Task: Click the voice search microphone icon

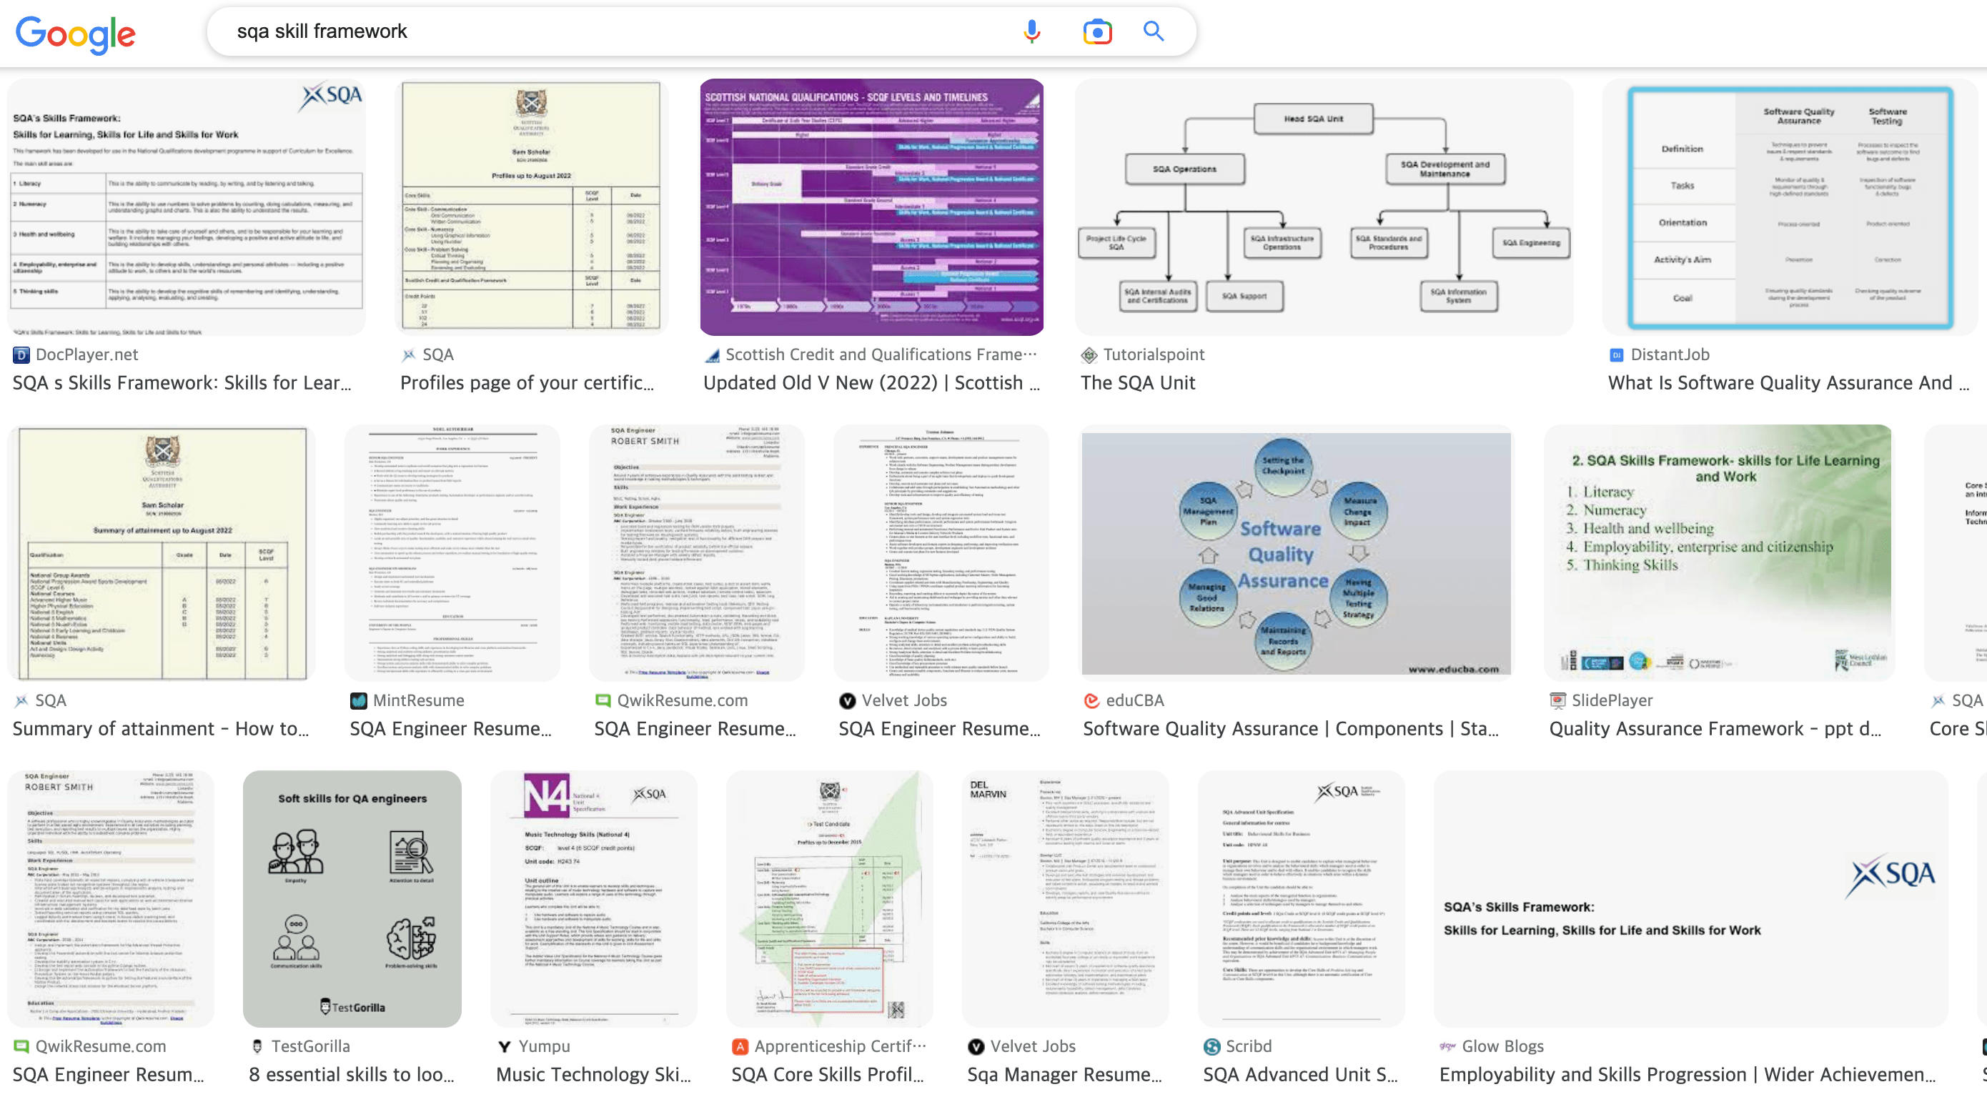Action: (1031, 31)
